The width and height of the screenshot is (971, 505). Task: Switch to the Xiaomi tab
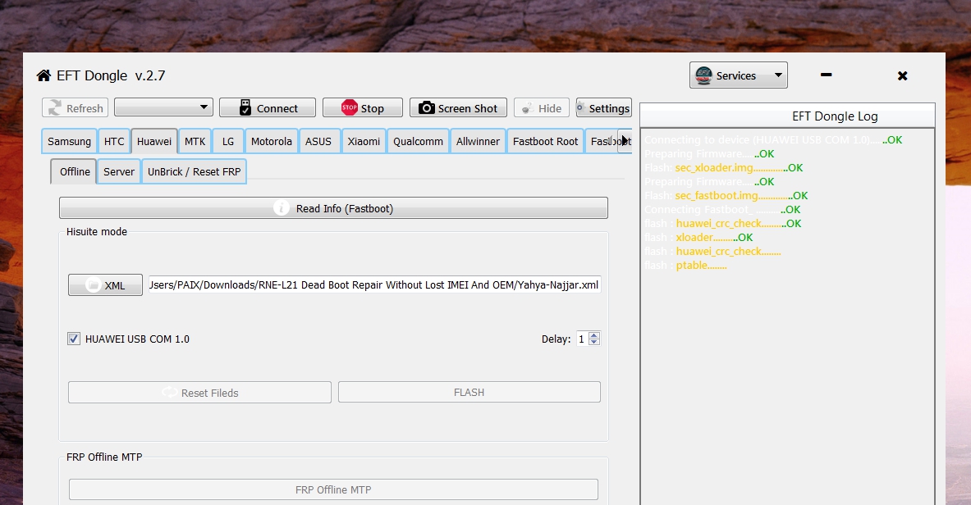coord(364,141)
